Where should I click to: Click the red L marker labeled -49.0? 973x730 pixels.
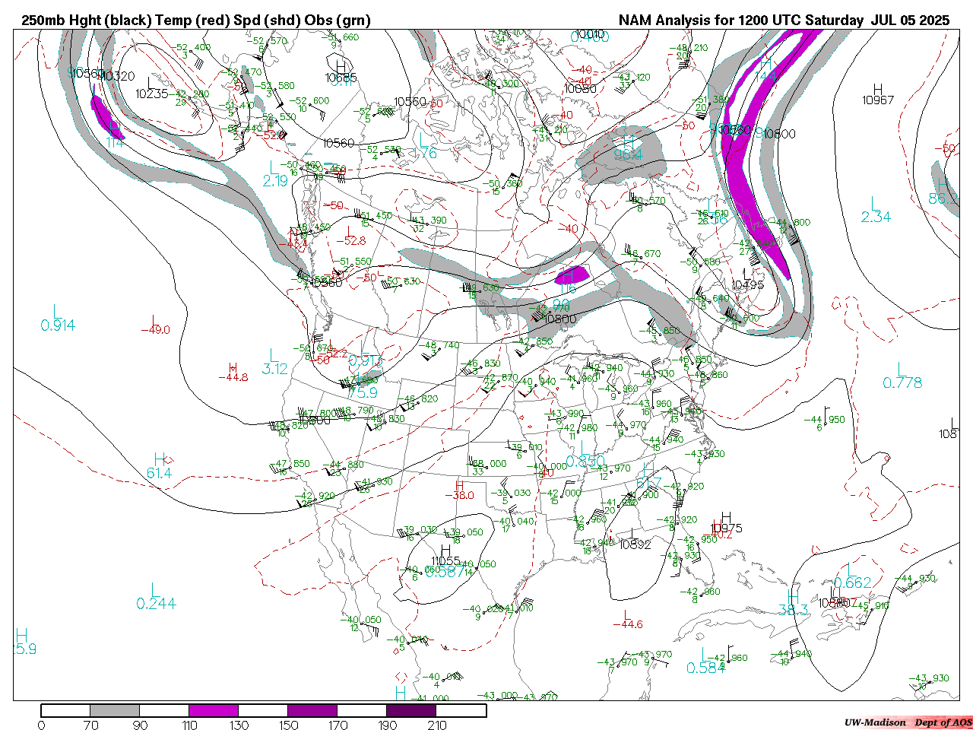pyautogui.click(x=154, y=320)
